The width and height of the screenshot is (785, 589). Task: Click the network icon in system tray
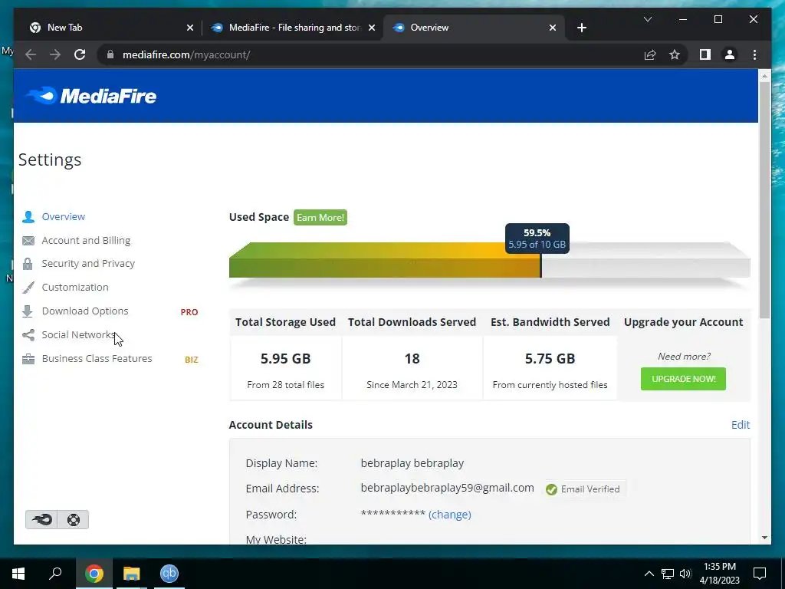668,574
